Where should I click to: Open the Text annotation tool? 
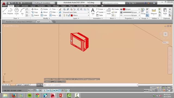click(93, 11)
